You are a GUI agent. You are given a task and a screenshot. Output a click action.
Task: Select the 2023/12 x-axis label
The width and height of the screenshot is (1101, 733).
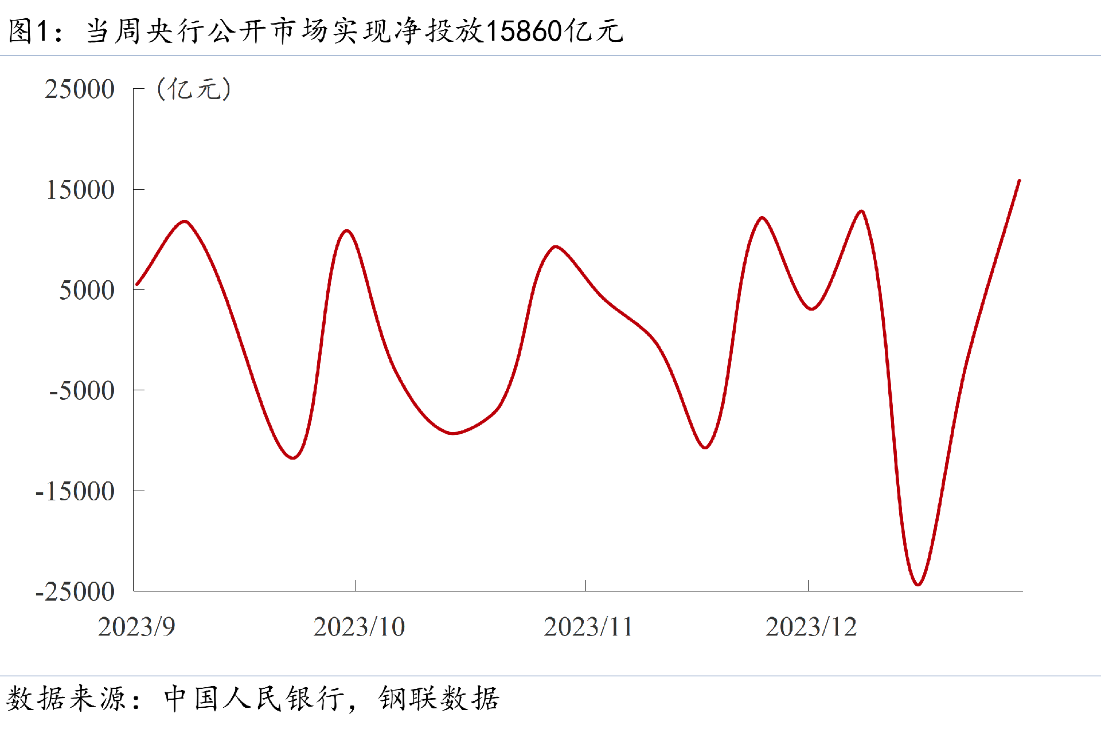click(x=811, y=627)
